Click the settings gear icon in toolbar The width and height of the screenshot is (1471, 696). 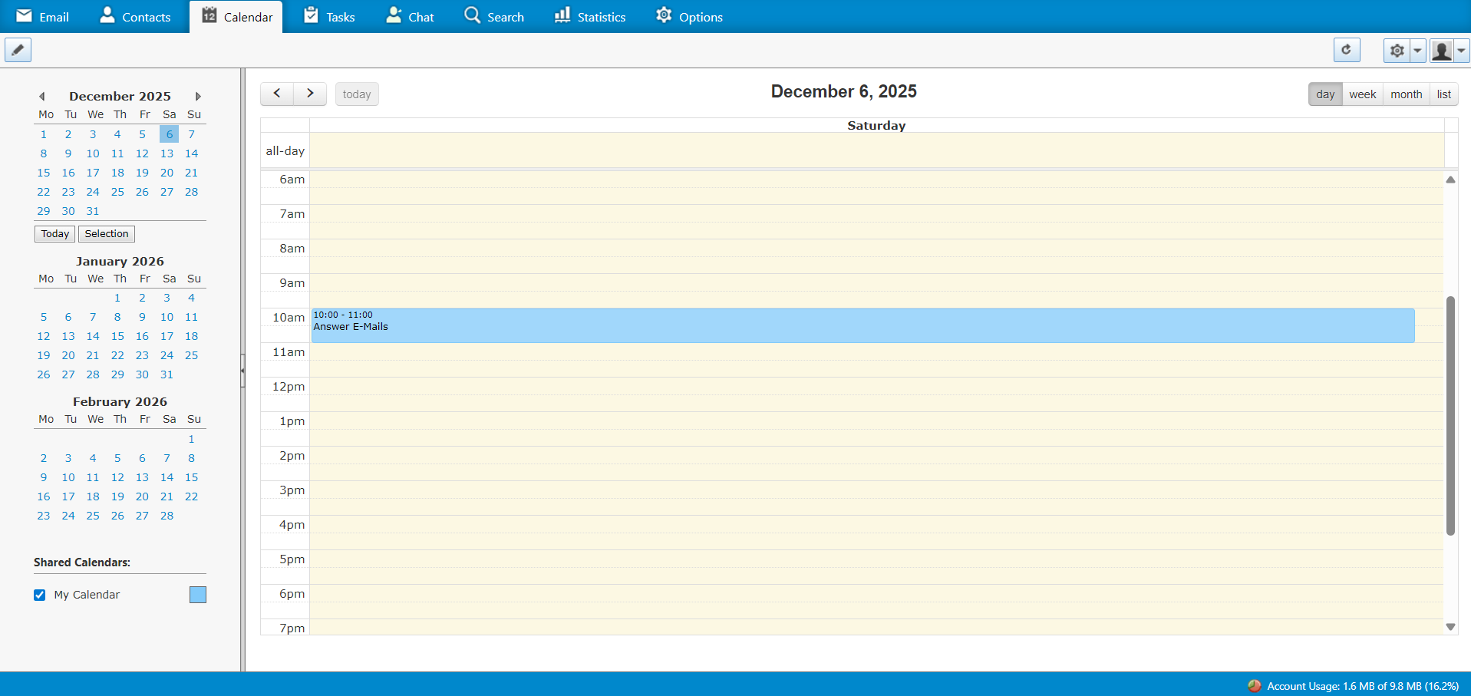[x=1397, y=51]
